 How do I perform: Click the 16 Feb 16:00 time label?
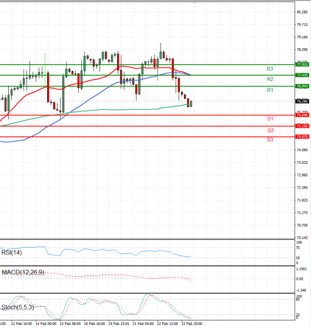pyautogui.click(x=95, y=324)
